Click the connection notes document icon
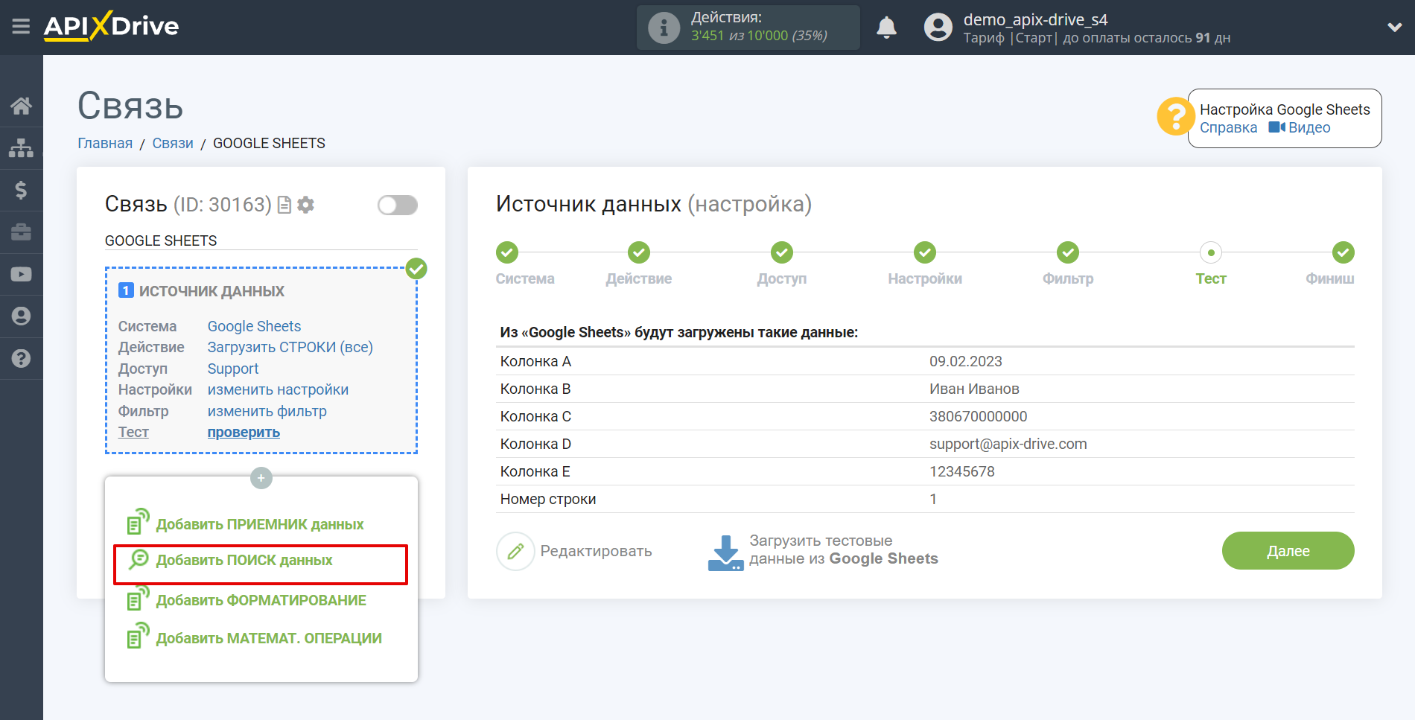Image resolution: width=1415 pixels, height=720 pixels. [x=284, y=205]
